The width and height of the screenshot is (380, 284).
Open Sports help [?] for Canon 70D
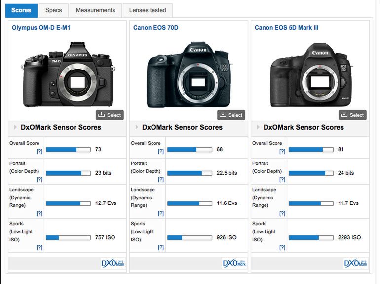coord(161,247)
